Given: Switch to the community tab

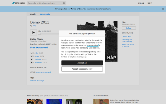Looking at the screenshot, I should [45, 14].
